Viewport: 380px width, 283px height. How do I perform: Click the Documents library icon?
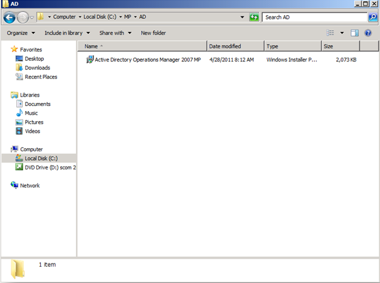[19, 104]
